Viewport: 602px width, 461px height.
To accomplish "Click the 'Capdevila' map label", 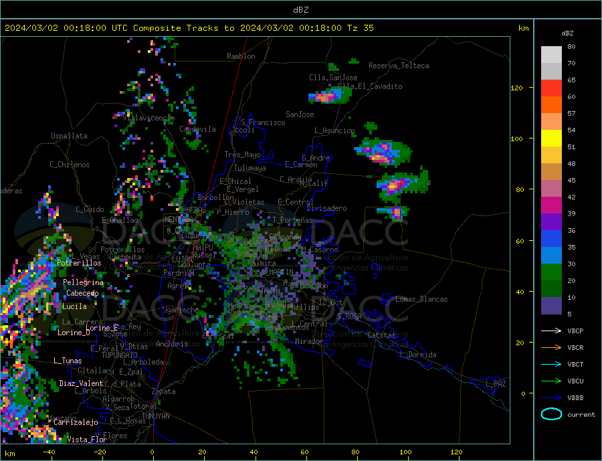I will [x=197, y=129].
